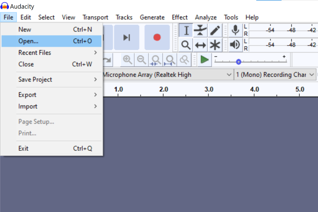Click the microphone record meter icon
The height and width of the screenshot is (212, 318).
(235, 30)
